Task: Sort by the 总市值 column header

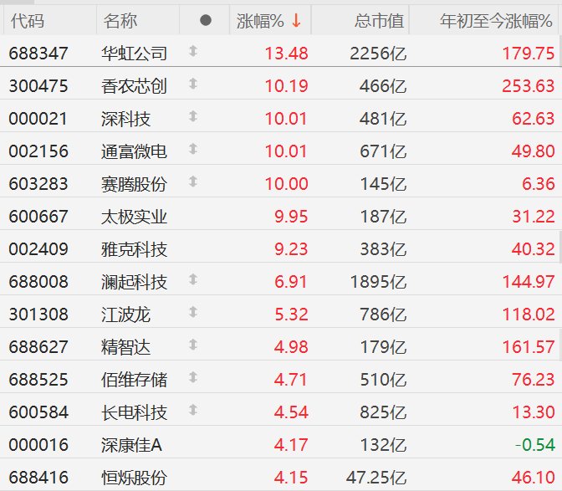Action: (x=379, y=20)
